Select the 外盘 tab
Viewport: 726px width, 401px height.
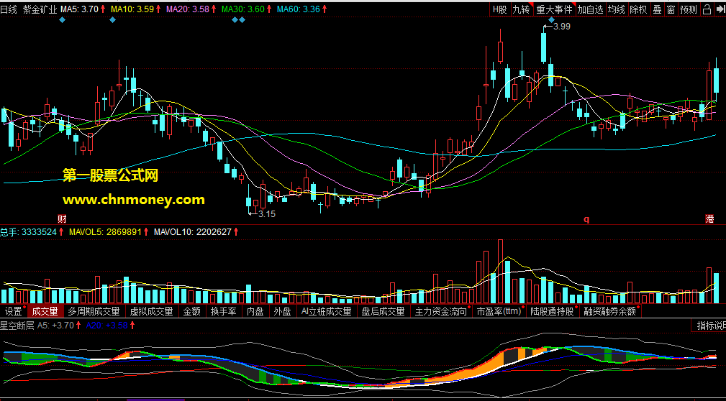(282, 312)
